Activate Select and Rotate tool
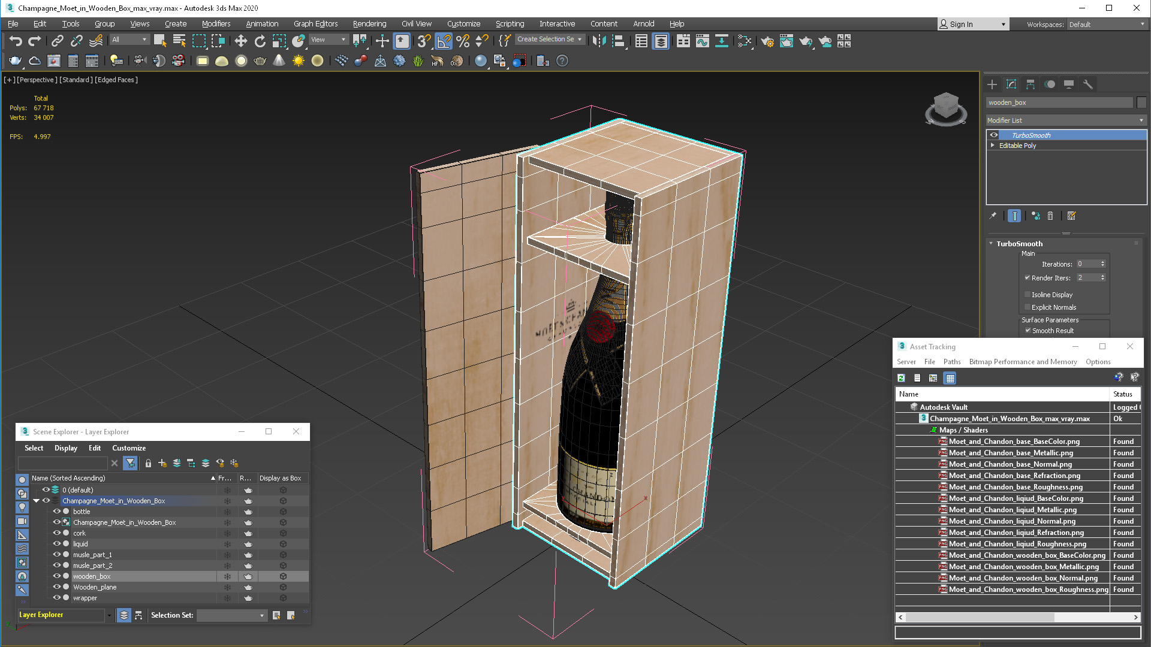The width and height of the screenshot is (1151, 647). 260,41
